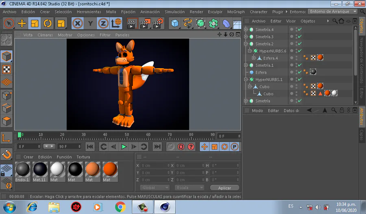
Task: Go to end of animation
Action: click(x=157, y=147)
